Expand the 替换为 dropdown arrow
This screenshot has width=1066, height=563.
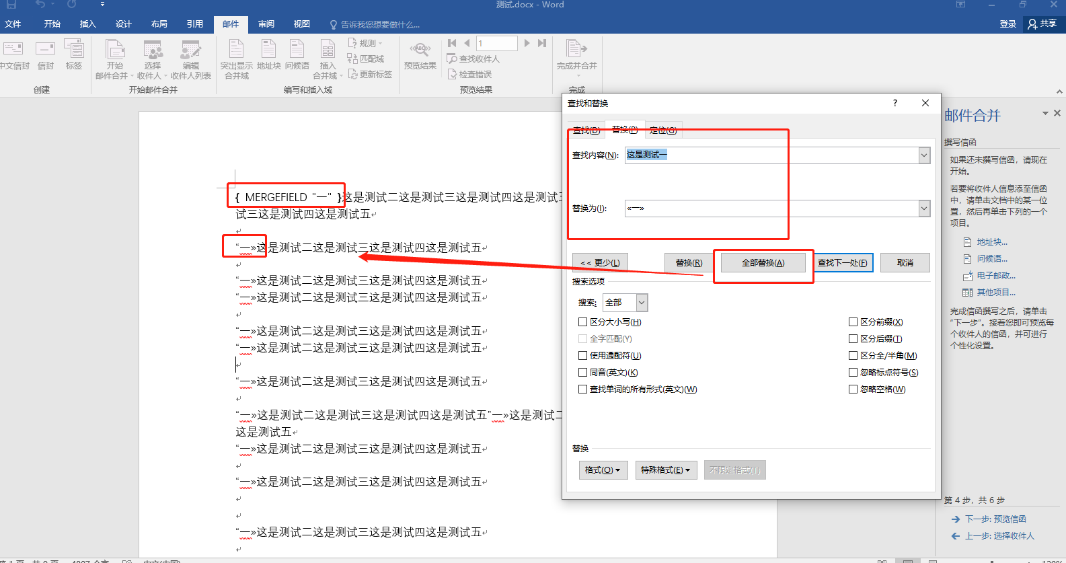[x=924, y=209]
